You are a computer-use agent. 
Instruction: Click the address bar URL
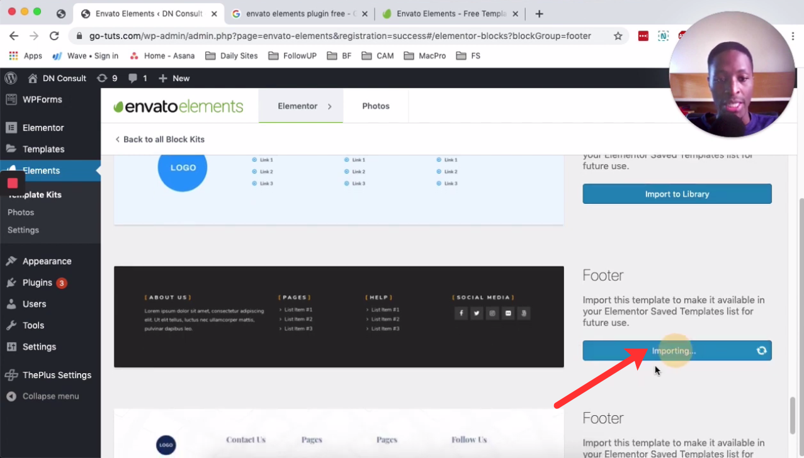point(340,36)
